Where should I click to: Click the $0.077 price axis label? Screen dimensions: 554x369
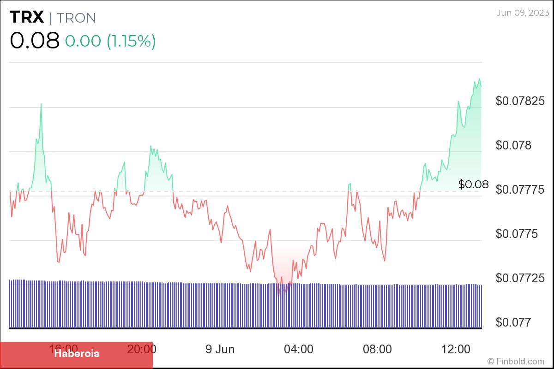tap(513, 322)
